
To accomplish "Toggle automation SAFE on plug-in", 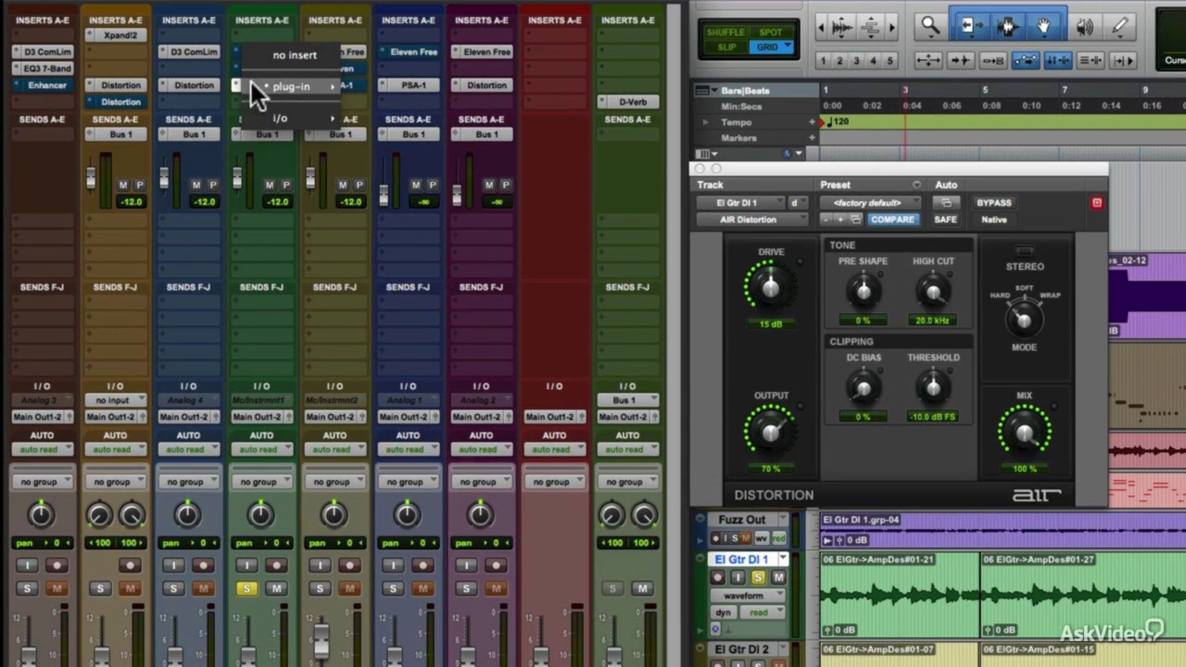I will (945, 219).
